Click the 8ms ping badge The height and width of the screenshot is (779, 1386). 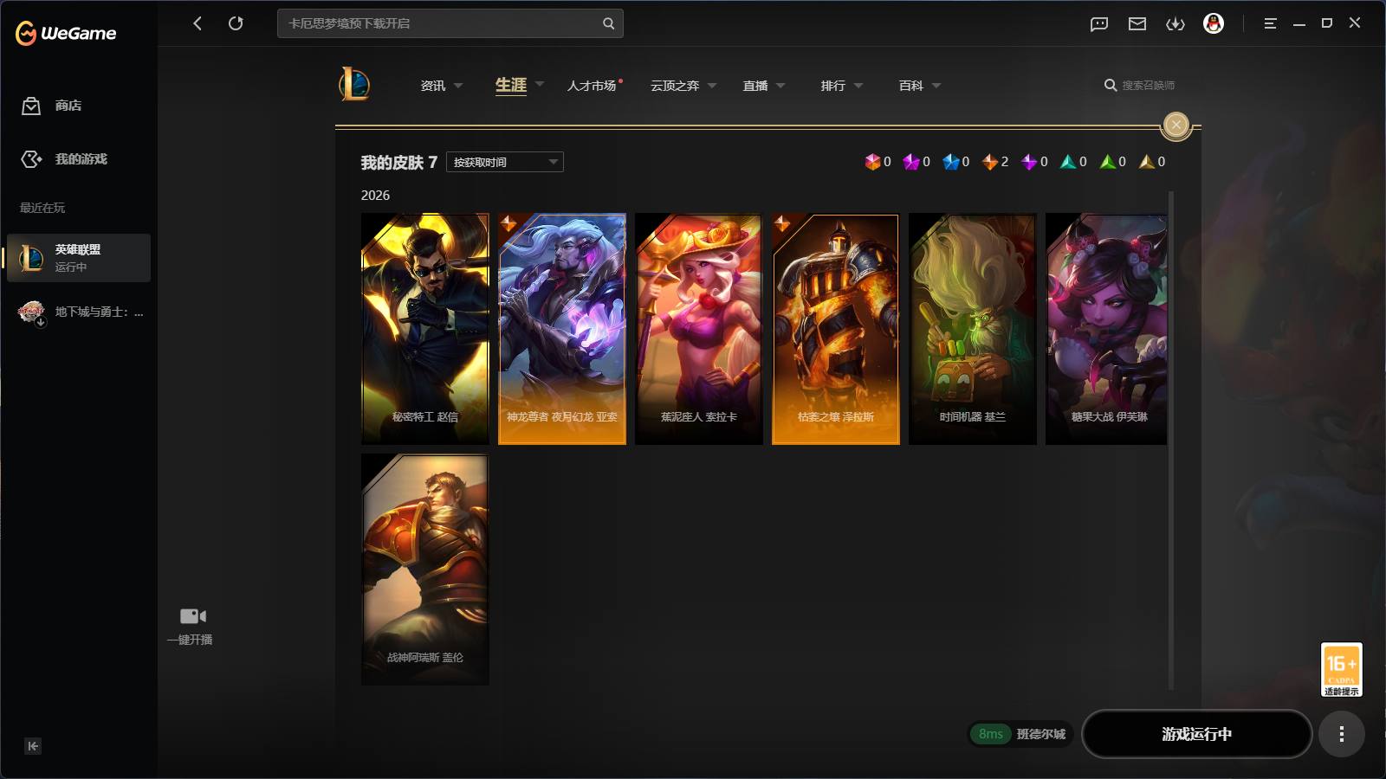[991, 734]
